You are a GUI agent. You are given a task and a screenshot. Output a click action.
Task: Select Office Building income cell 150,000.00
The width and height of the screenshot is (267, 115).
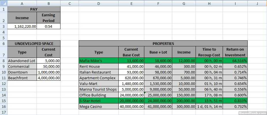[x=184, y=95]
